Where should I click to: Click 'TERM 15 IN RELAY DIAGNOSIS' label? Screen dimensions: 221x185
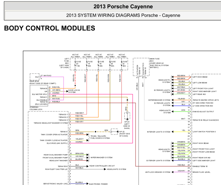point(206,120)
